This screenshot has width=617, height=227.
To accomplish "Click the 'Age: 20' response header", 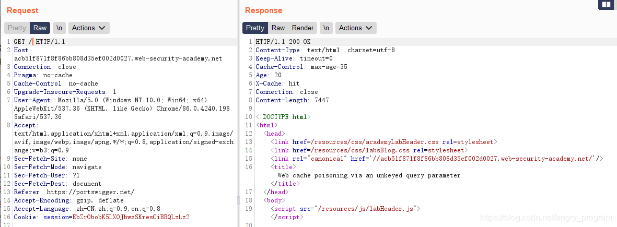I will (269, 75).
